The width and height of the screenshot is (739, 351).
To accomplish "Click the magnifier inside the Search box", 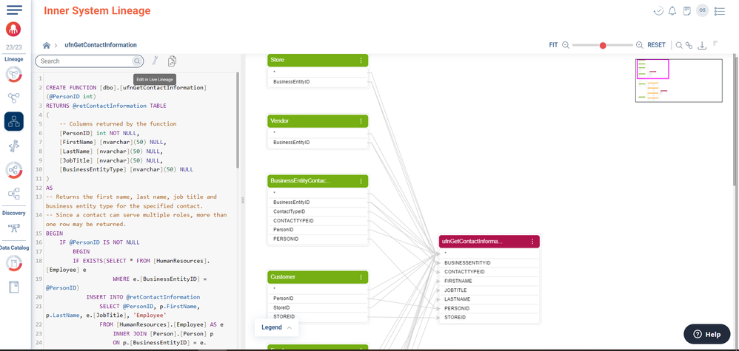I will [x=136, y=61].
